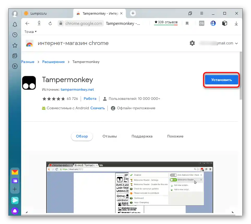This screenshot has height=224, width=251.
Task: Reload the current page
Action: (x=50, y=24)
